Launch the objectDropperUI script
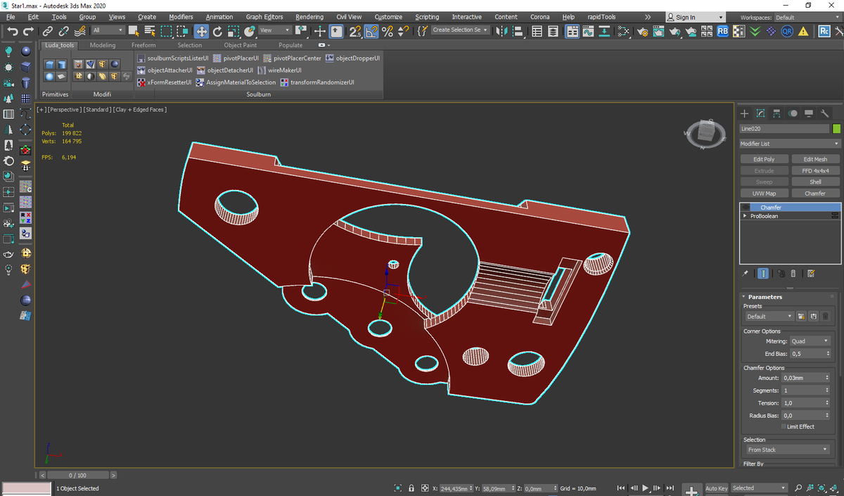The height and width of the screenshot is (496, 844). [352, 58]
